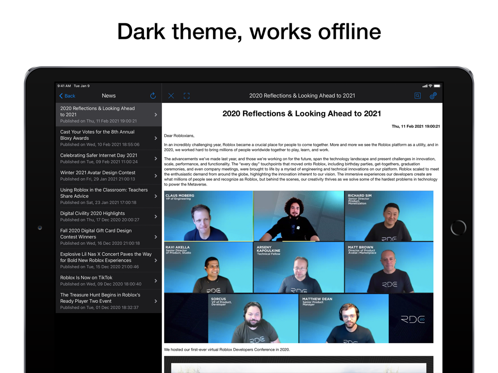The height and width of the screenshot is (373, 498).
Task: Click the Wi-Fi icon in status bar
Action: pos(430,86)
